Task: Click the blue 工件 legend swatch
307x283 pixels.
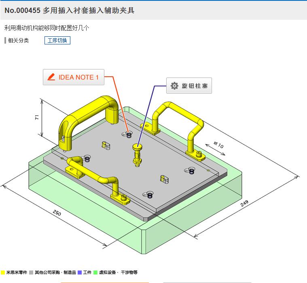Action: coord(80,272)
